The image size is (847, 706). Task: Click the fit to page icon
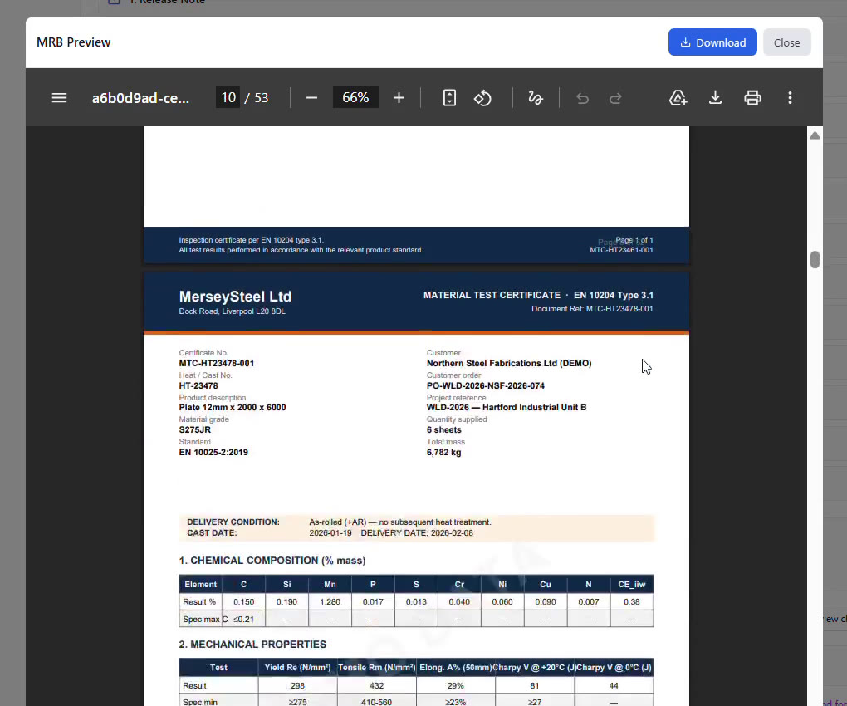(449, 98)
